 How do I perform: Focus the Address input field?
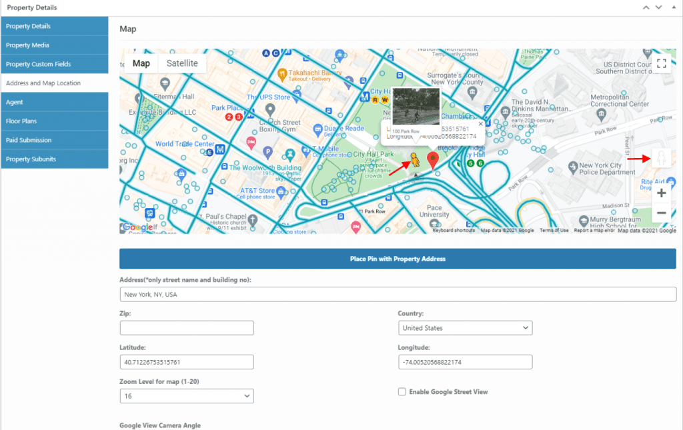point(398,295)
